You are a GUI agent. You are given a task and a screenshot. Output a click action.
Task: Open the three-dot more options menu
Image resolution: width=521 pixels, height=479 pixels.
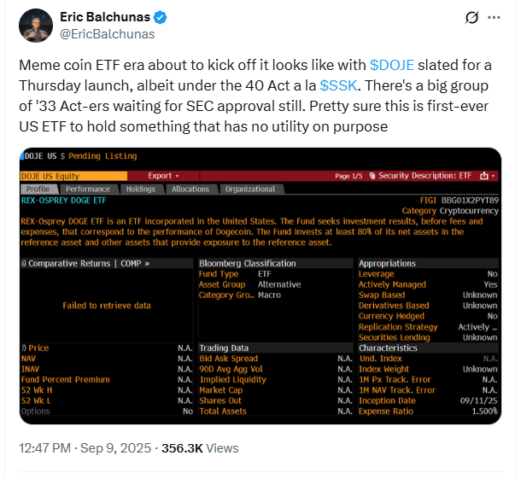point(494,17)
